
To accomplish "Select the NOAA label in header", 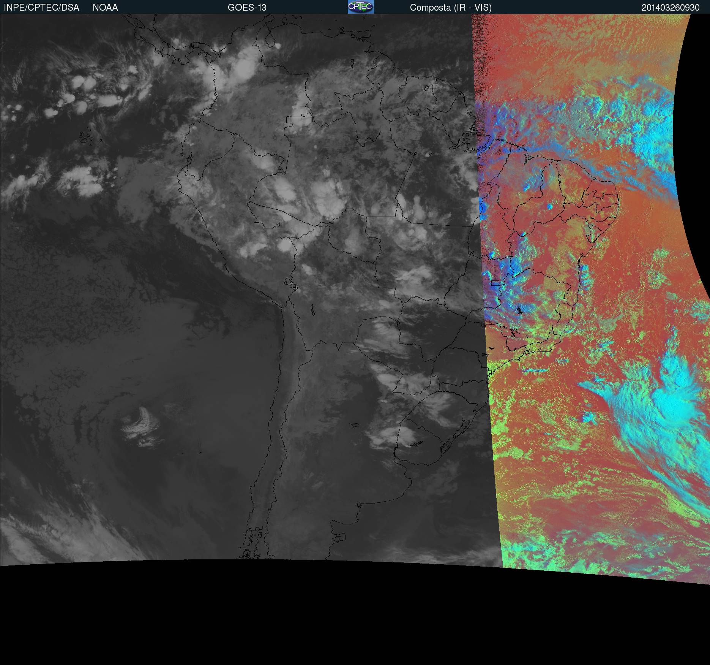I will click(105, 8).
